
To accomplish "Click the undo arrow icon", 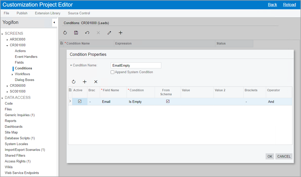I will click(87, 33).
